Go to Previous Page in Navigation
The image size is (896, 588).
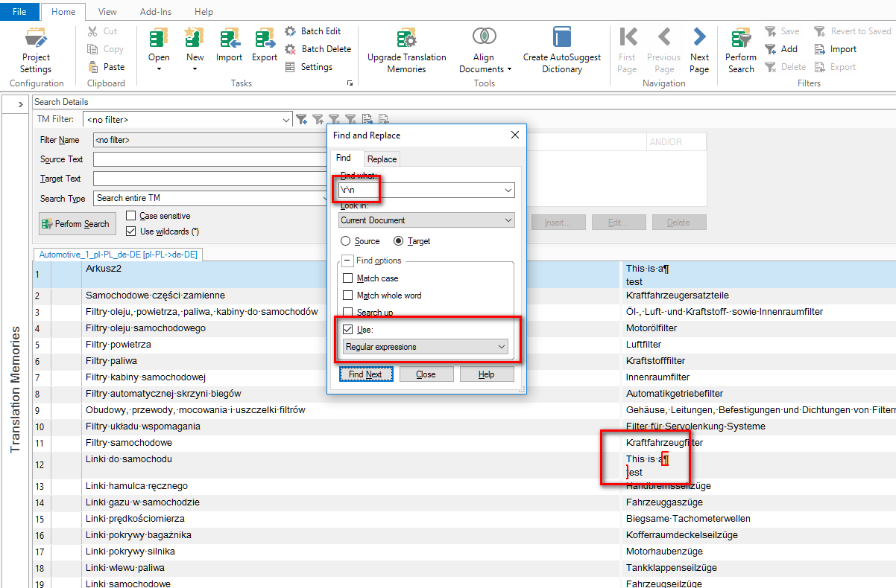point(663,51)
